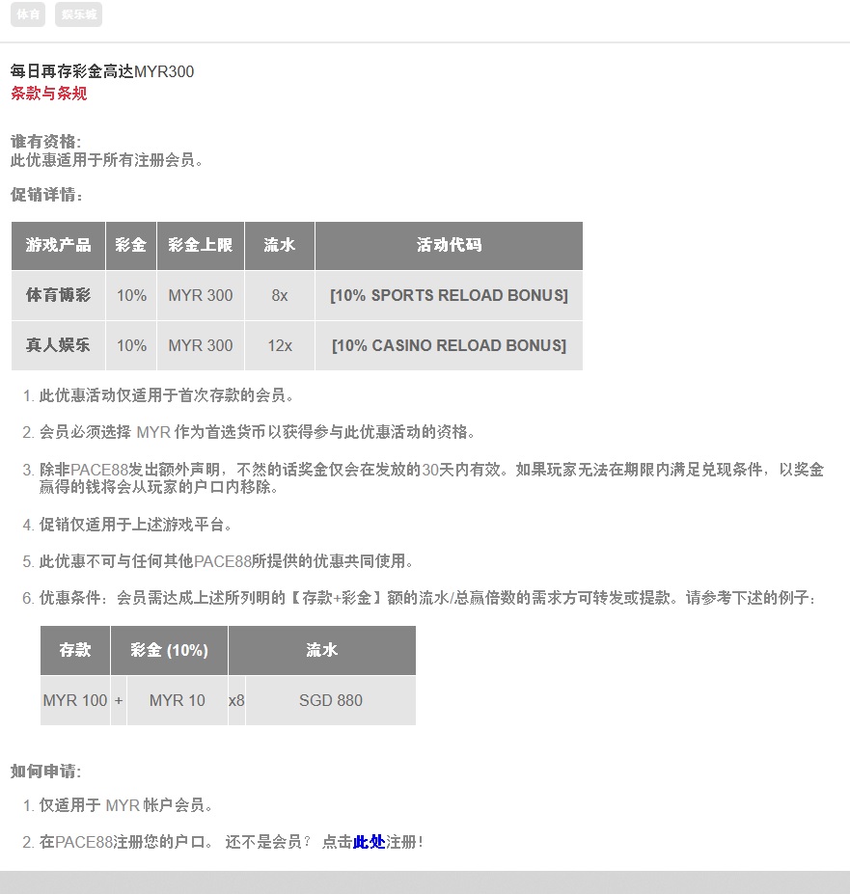Click the 活动代码 column header
The image size is (850, 894).
coord(449,245)
